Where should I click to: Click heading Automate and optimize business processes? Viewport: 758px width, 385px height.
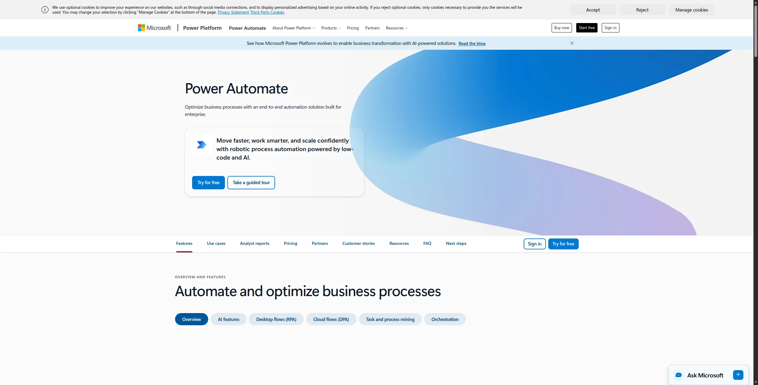click(x=308, y=291)
